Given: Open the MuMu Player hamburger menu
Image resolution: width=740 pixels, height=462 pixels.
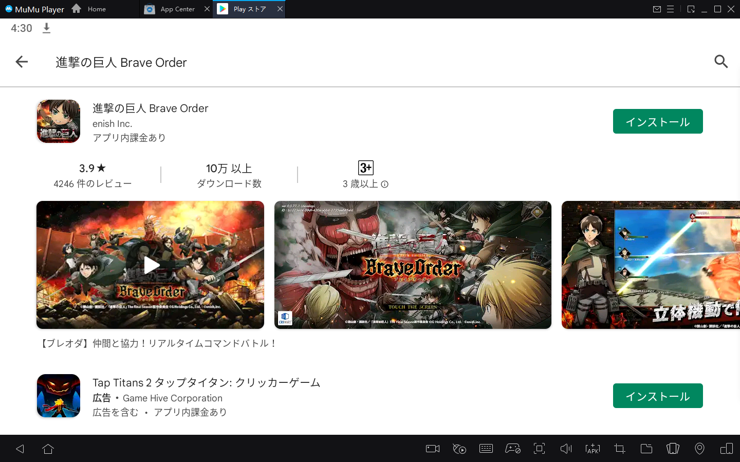Looking at the screenshot, I should click(670, 9).
